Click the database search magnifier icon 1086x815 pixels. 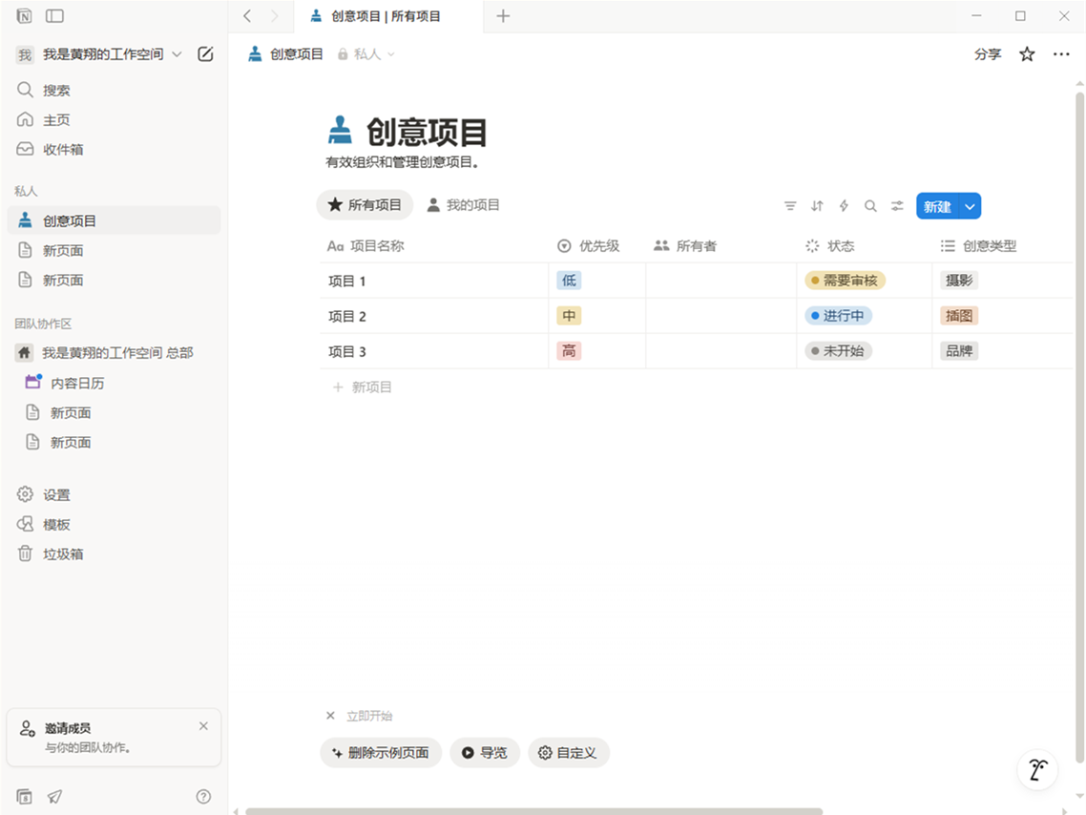click(870, 206)
